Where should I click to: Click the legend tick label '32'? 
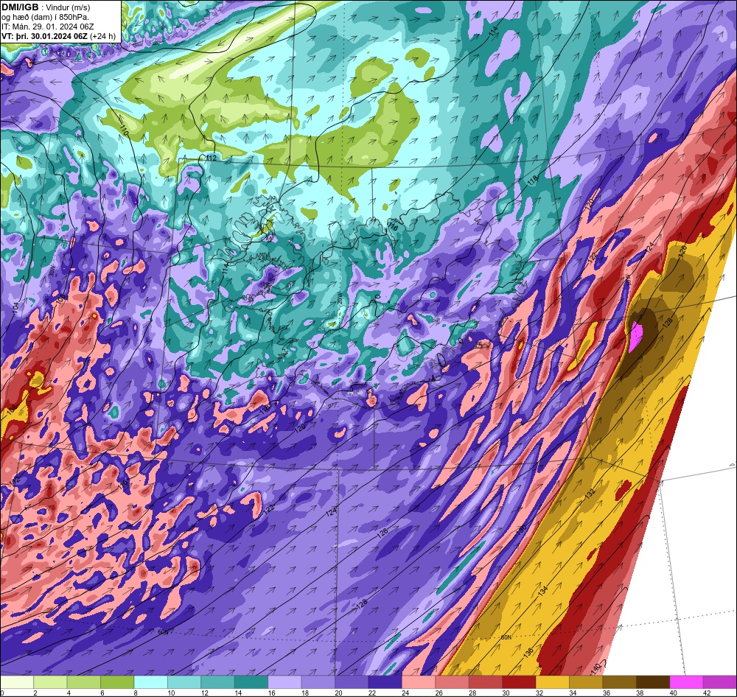[x=539, y=693]
